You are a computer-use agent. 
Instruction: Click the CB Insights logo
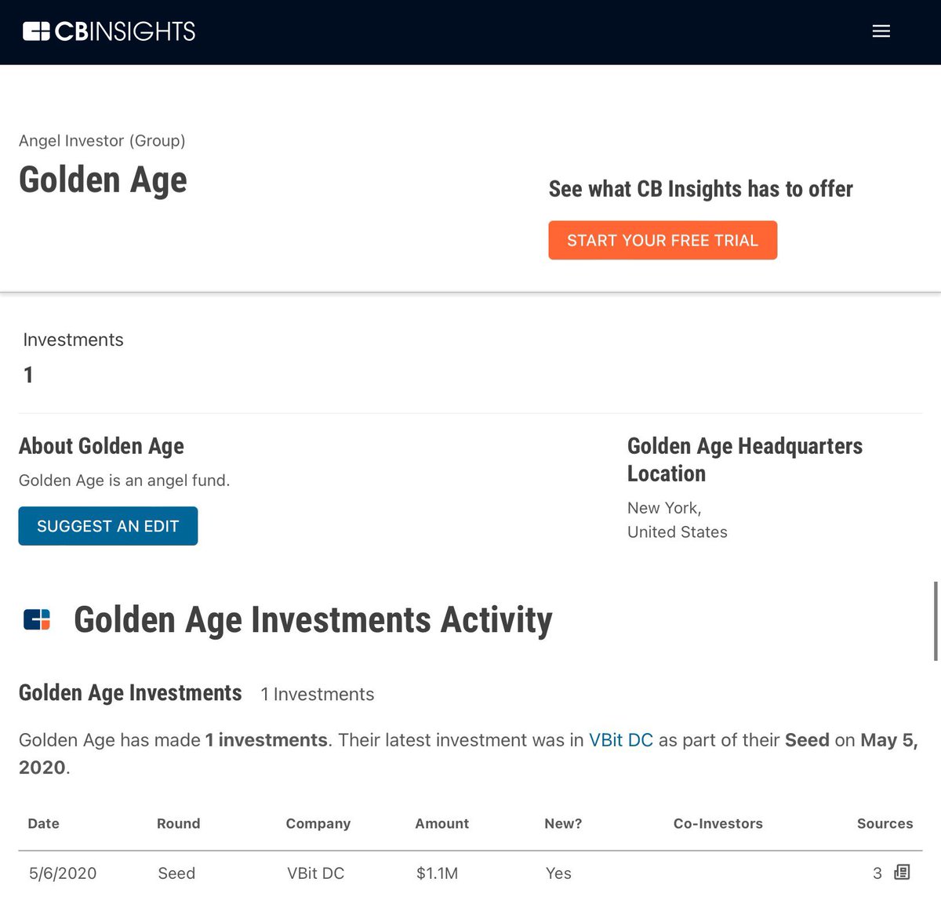[109, 31]
